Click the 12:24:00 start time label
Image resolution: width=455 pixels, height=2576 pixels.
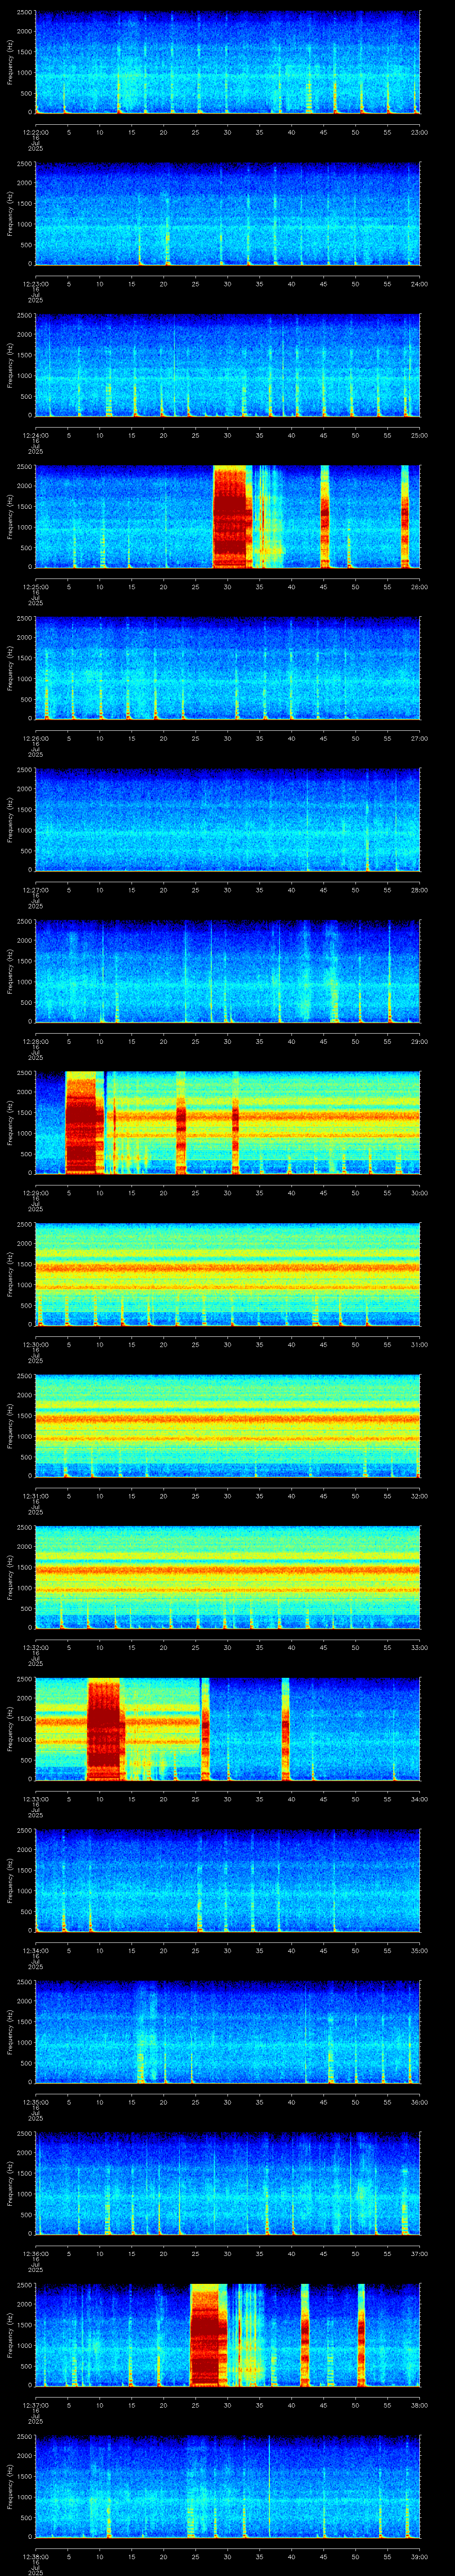[x=35, y=435]
